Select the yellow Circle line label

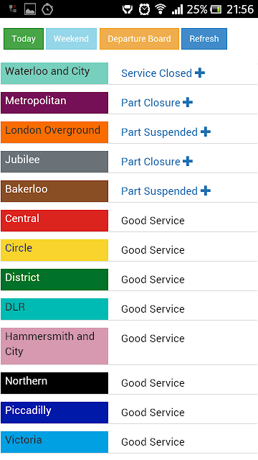pyautogui.click(x=19, y=248)
